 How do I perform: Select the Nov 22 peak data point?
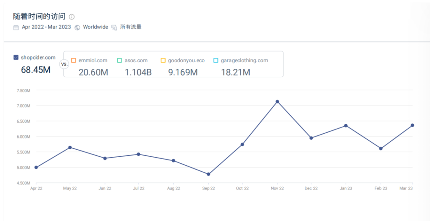pyautogui.click(x=278, y=102)
